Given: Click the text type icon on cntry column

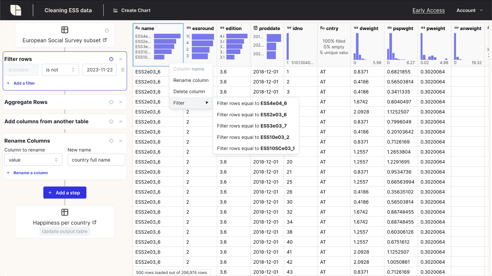Looking at the screenshot, I should pyautogui.click(x=322, y=28).
